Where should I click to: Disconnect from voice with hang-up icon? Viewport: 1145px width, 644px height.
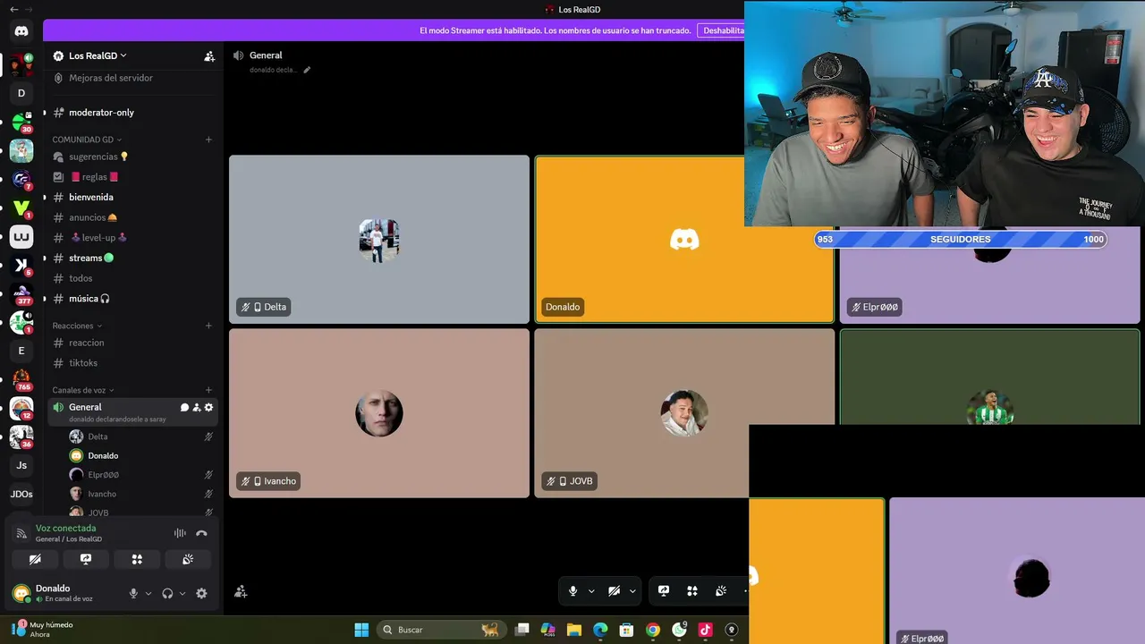point(201,533)
